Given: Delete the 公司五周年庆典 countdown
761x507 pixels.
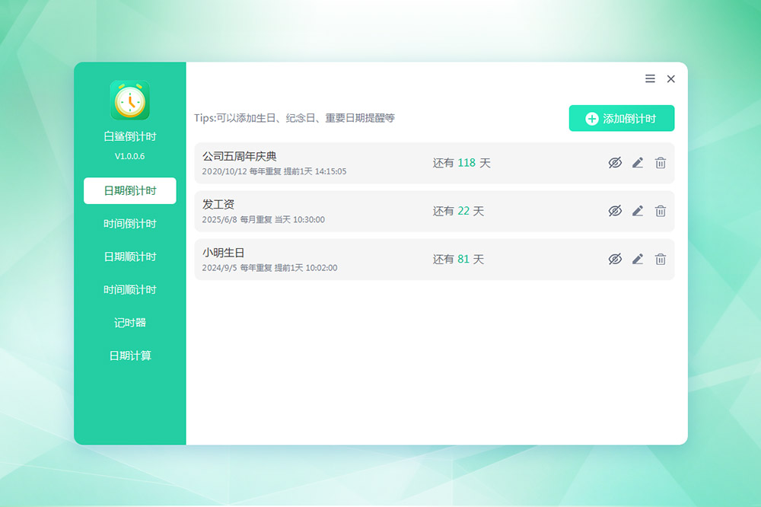Looking at the screenshot, I should click(661, 163).
